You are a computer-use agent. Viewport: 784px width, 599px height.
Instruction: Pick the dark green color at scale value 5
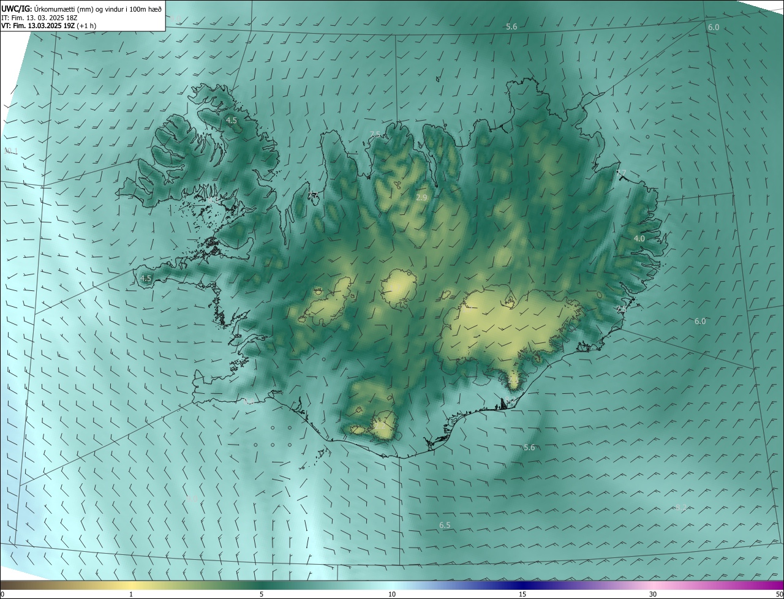pyautogui.click(x=262, y=586)
